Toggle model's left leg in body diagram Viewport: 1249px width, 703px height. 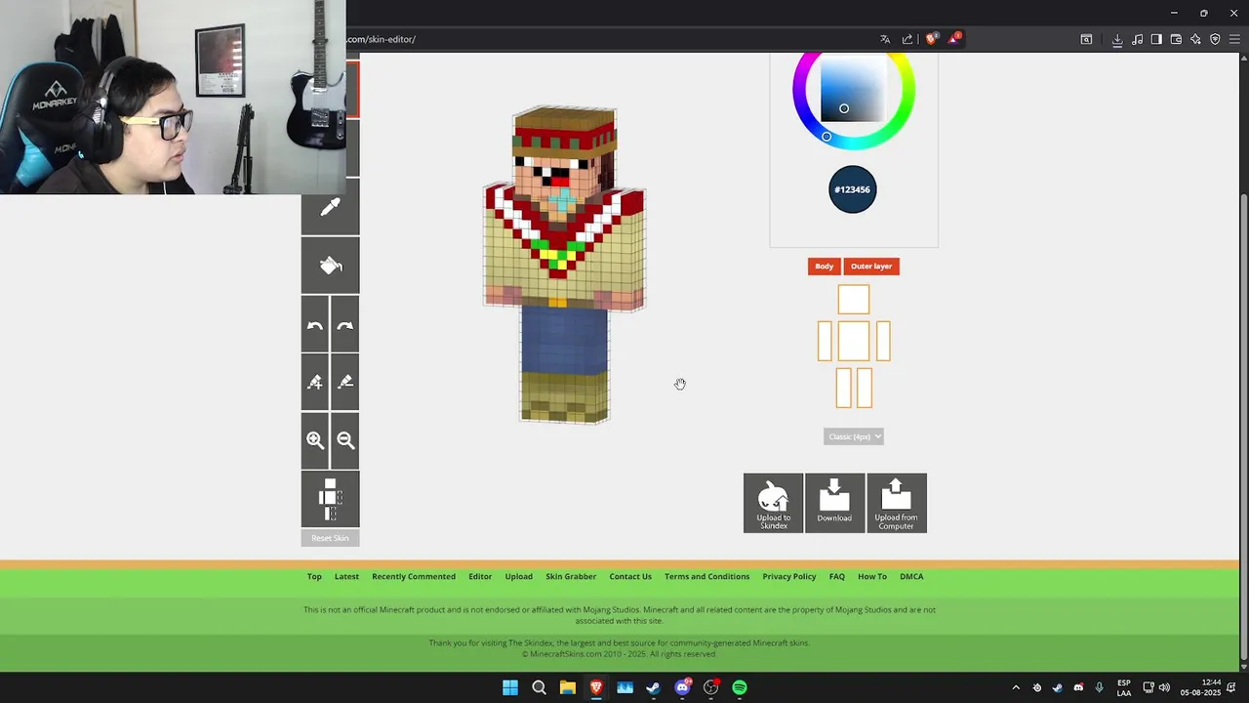(864, 388)
